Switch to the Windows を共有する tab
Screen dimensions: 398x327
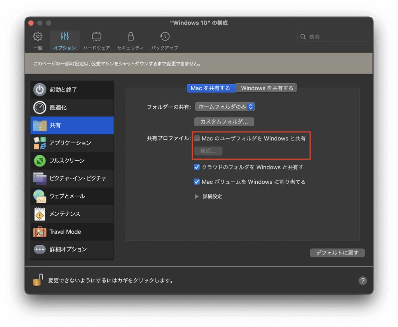point(267,88)
